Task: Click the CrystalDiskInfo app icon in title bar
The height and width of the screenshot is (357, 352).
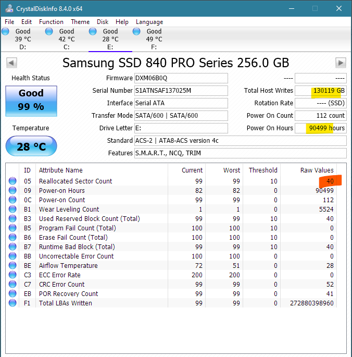Action: [9, 8]
